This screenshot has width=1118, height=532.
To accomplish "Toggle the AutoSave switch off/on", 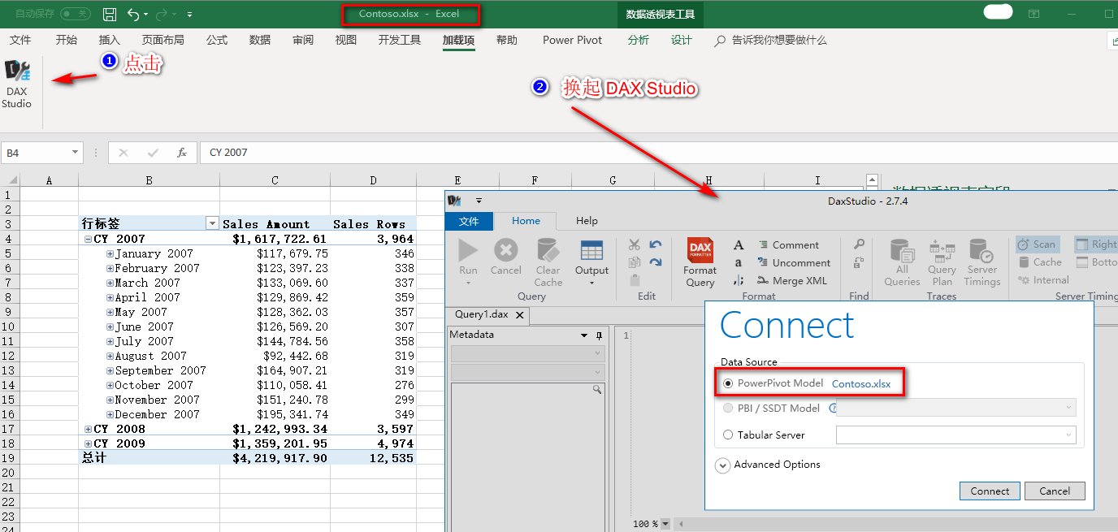I will 76,14.
